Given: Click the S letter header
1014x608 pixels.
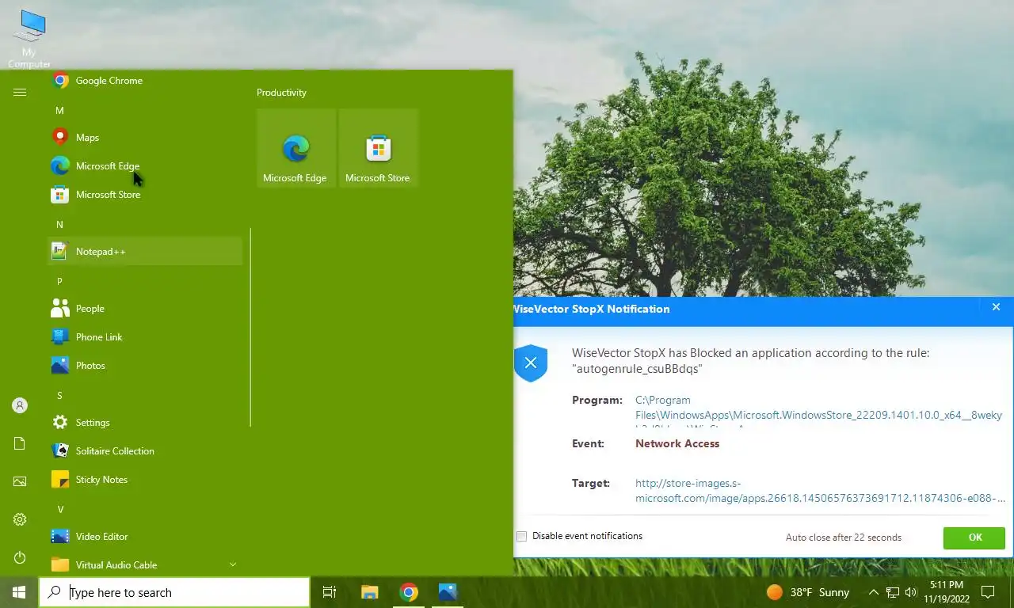Looking at the screenshot, I should pyautogui.click(x=59, y=396).
